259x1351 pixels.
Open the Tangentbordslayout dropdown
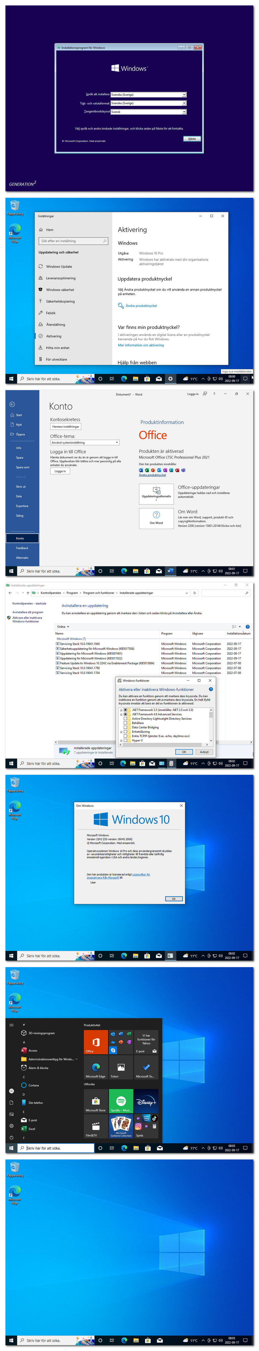tap(148, 112)
